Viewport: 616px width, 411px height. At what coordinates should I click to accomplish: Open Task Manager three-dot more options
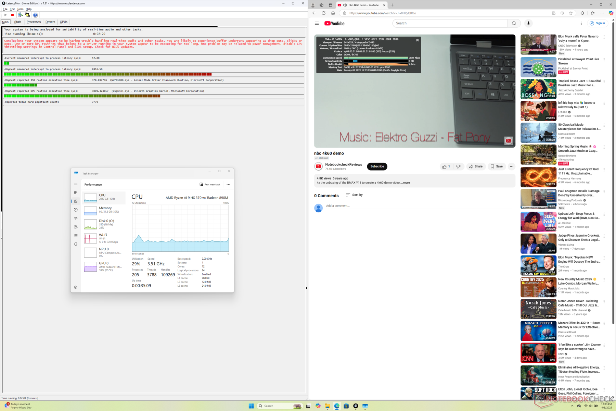tap(228, 185)
